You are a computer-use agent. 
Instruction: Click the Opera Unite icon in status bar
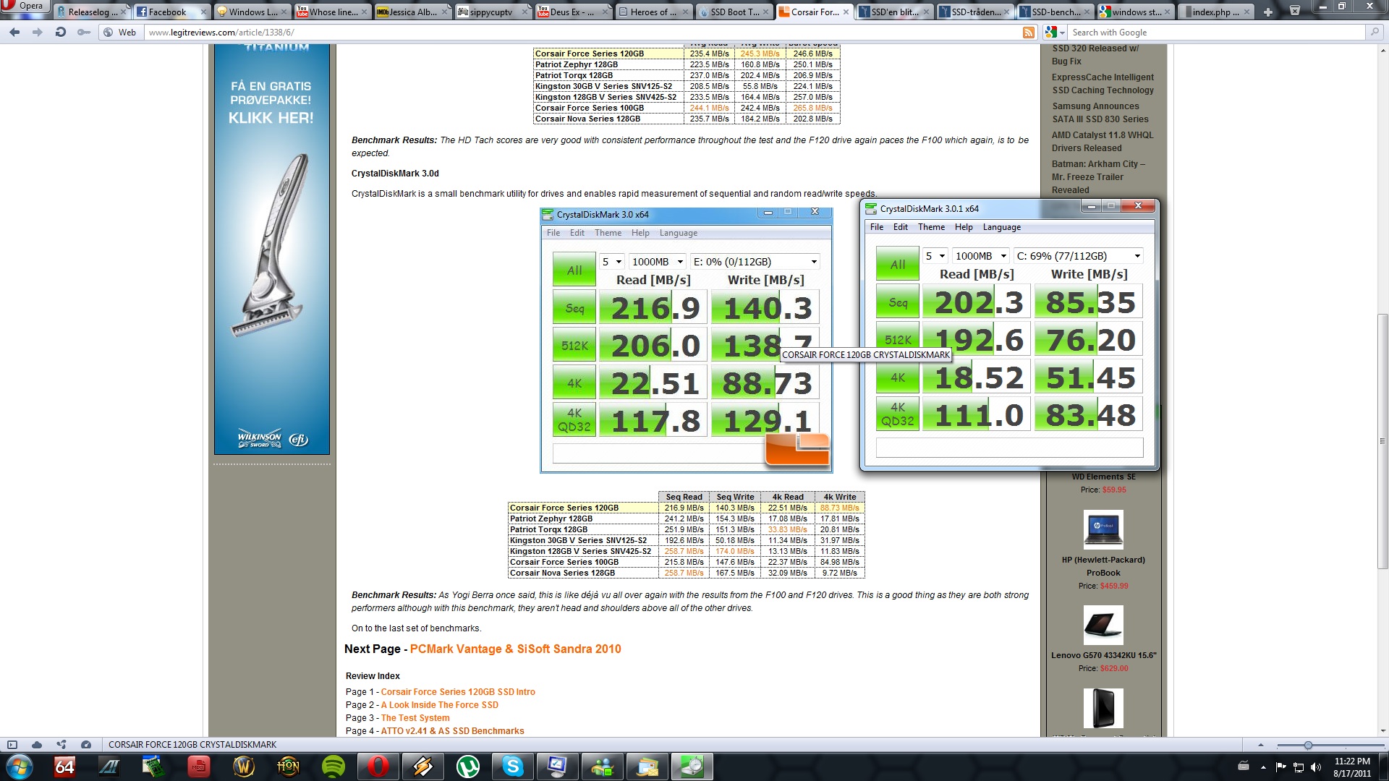61,744
